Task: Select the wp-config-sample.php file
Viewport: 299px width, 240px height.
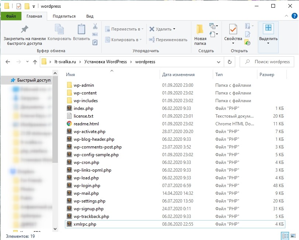Action: 175,155
